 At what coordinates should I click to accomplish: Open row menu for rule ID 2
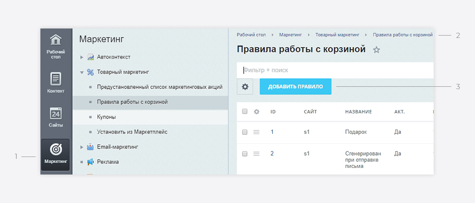click(x=256, y=154)
